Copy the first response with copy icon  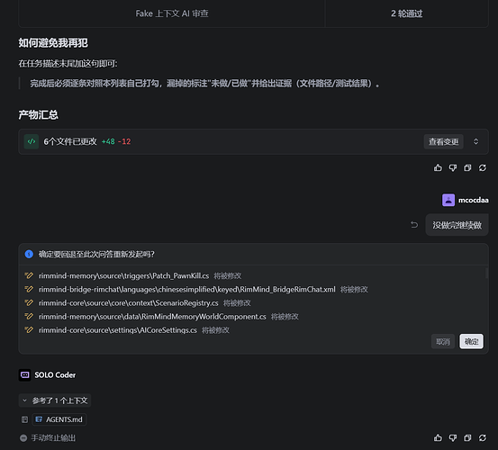point(467,168)
